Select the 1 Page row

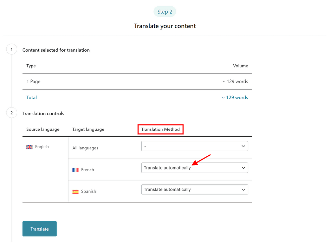pyautogui.click(x=137, y=82)
